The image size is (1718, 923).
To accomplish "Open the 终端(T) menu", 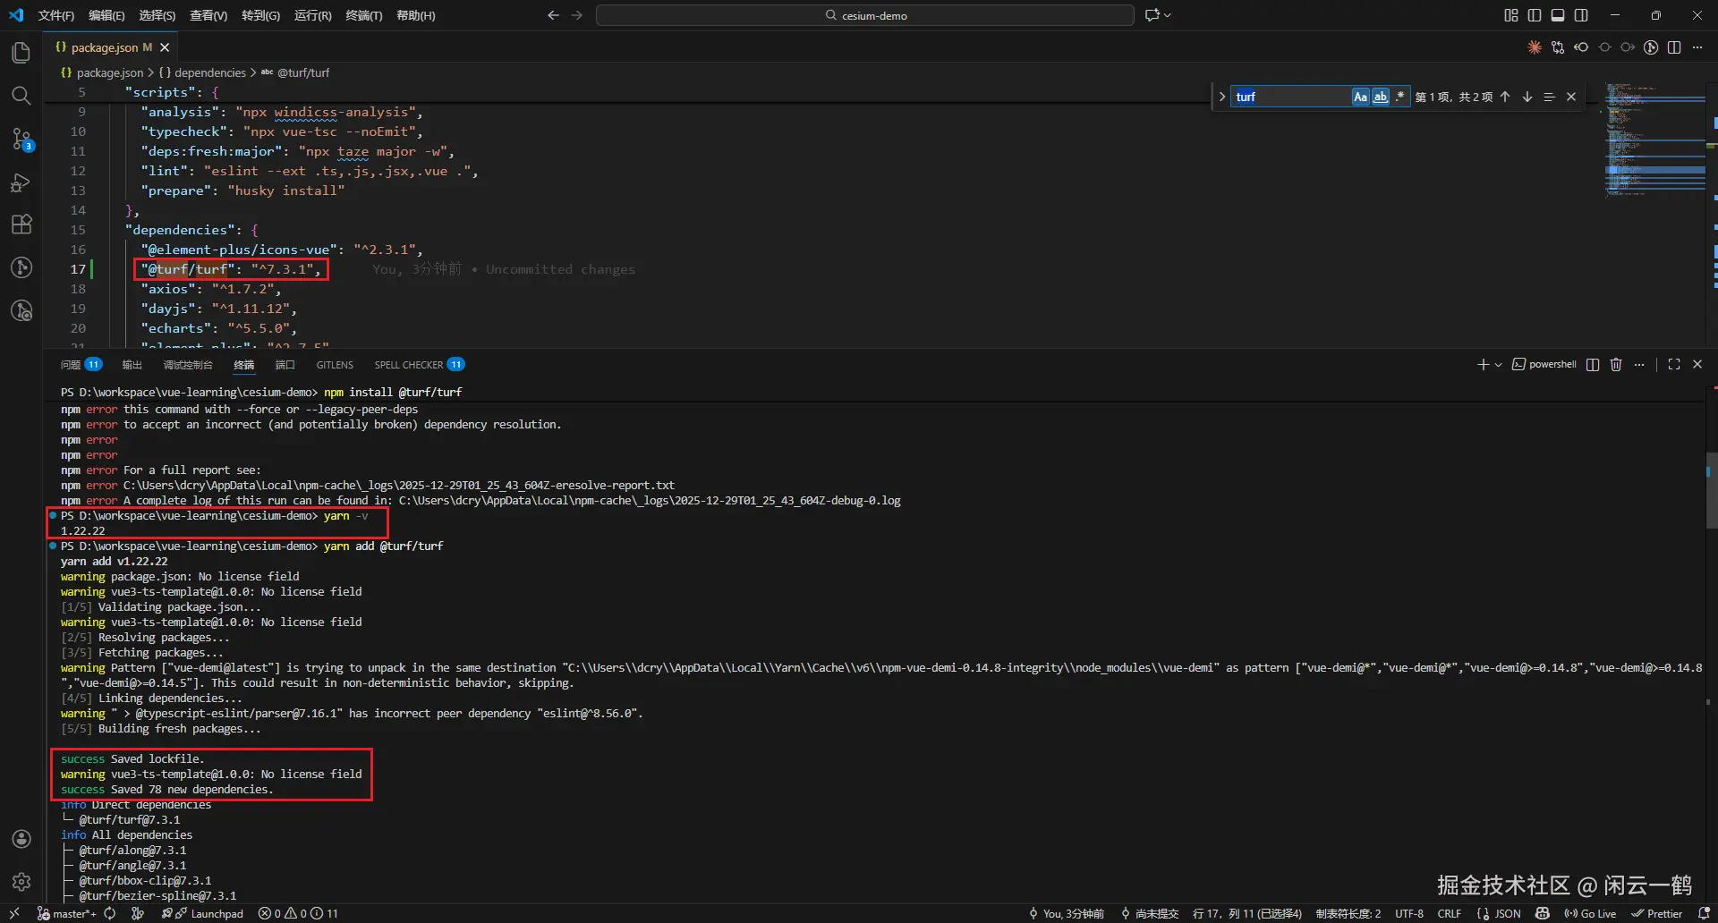I will coord(363,15).
